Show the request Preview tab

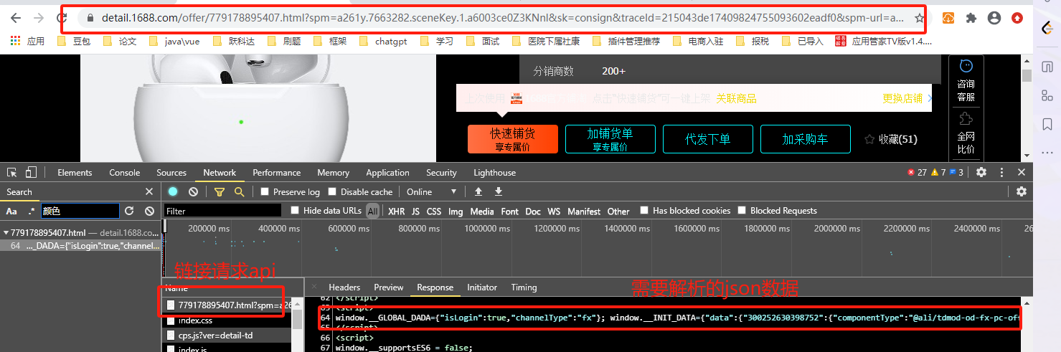pyautogui.click(x=389, y=287)
